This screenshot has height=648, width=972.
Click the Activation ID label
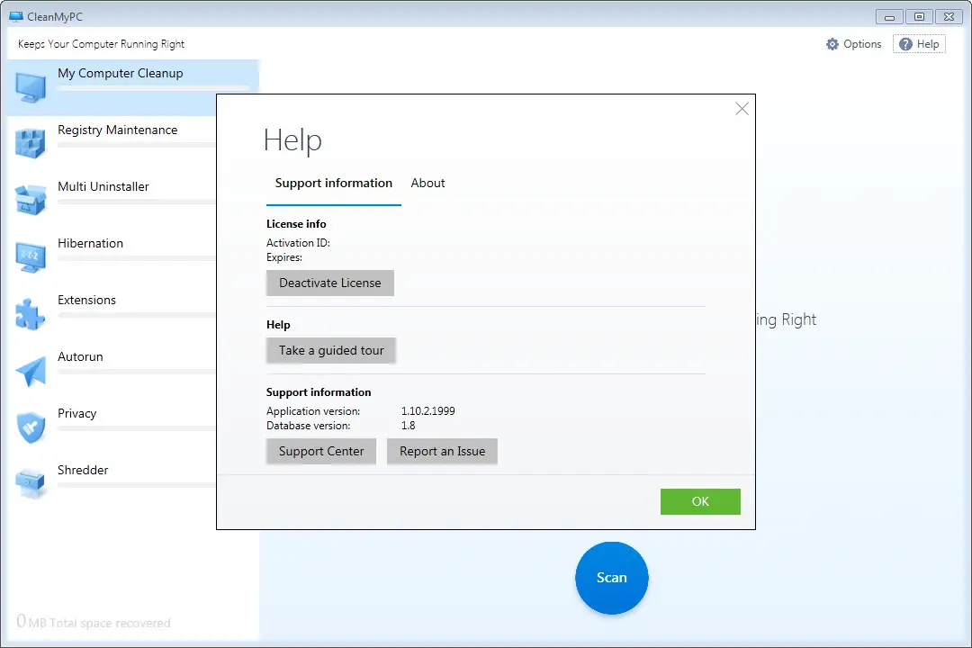298,243
